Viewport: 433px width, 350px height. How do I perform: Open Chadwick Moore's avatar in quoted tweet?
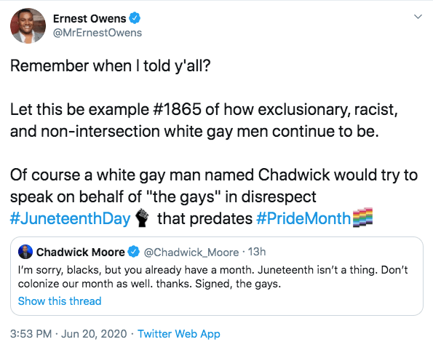(x=25, y=252)
